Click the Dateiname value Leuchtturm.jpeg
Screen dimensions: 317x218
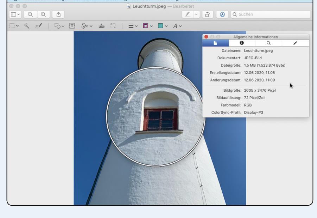pos(258,51)
